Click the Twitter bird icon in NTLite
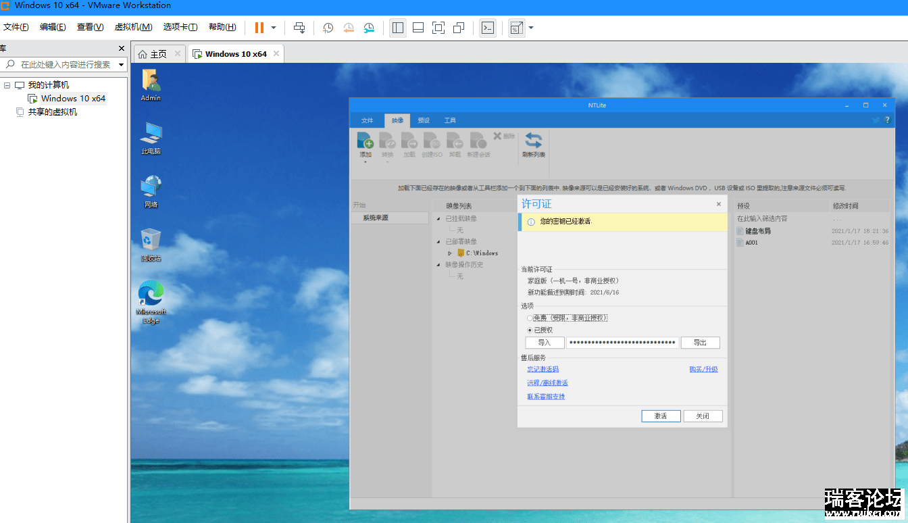908x523 pixels. 876,120
